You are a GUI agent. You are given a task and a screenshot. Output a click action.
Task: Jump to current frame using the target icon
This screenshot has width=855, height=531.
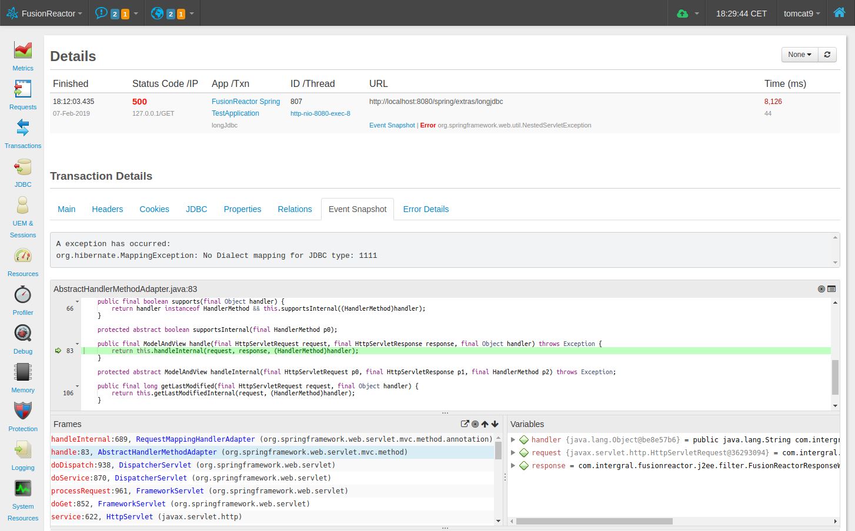(475, 424)
